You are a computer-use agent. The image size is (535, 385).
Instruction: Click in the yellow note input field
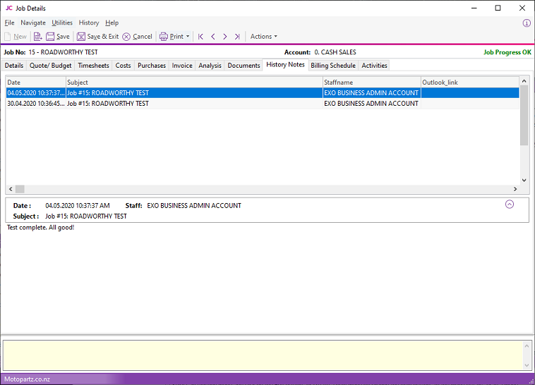[x=261, y=355]
